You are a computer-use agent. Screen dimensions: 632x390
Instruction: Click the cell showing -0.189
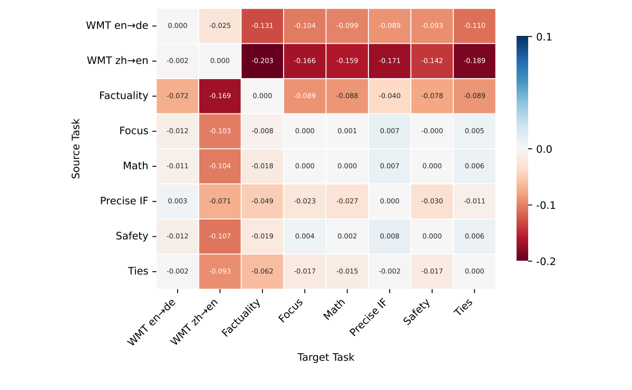click(474, 61)
